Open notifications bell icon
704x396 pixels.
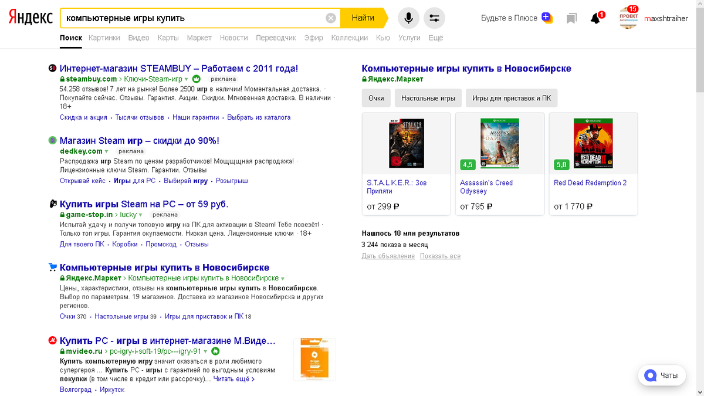[x=596, y=18]
